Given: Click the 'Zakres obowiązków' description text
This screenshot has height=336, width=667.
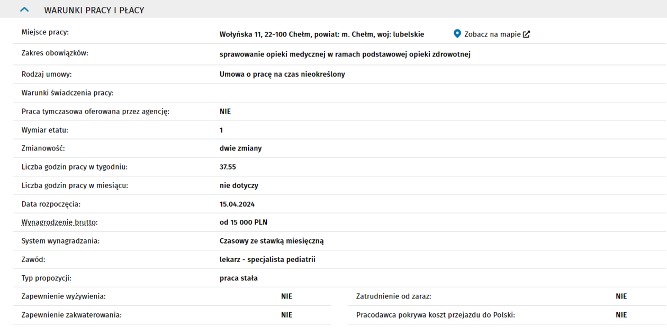Looking at the screenshot, I should (x=345, y=54).
